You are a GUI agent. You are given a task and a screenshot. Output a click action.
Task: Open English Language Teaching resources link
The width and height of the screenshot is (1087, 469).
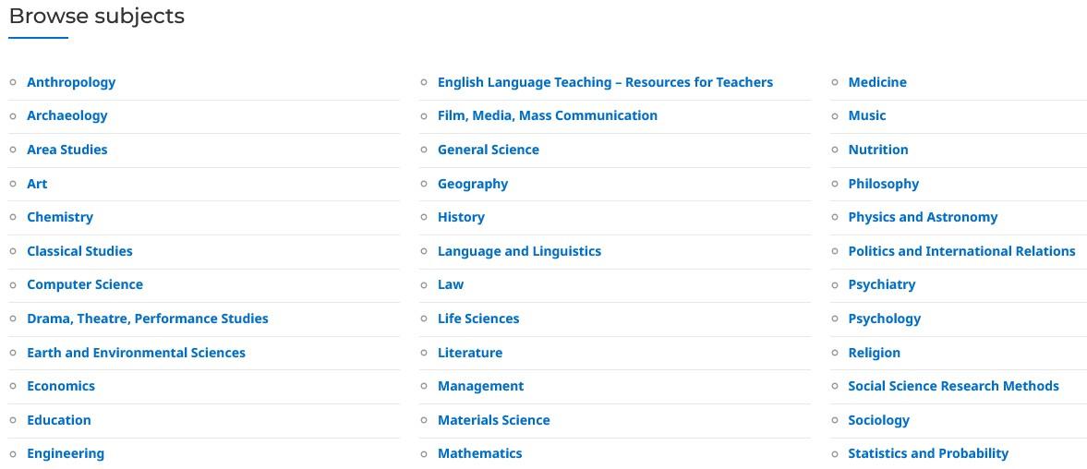605,82
